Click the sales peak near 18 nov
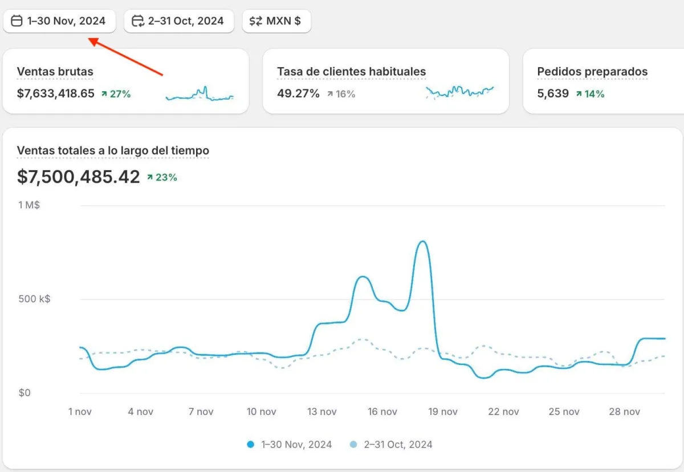The image size is (684, 472). 422,241
